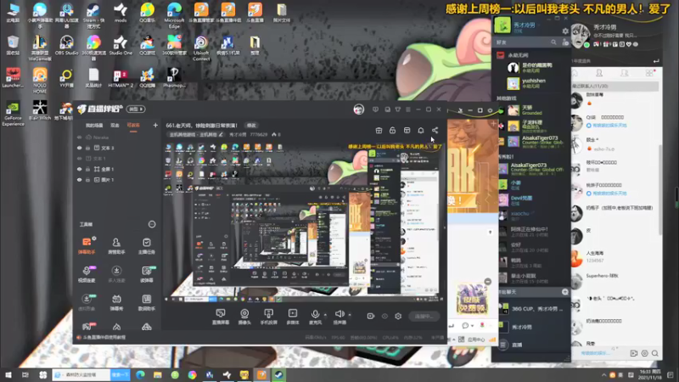
Task: Toggle lock on the 图片 1 source
Action: click(88, 180)
